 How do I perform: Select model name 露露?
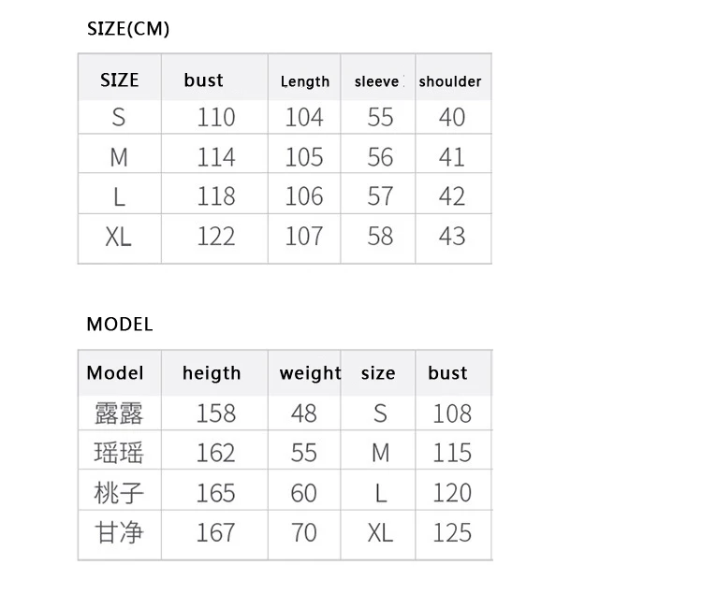click(119, 413)
